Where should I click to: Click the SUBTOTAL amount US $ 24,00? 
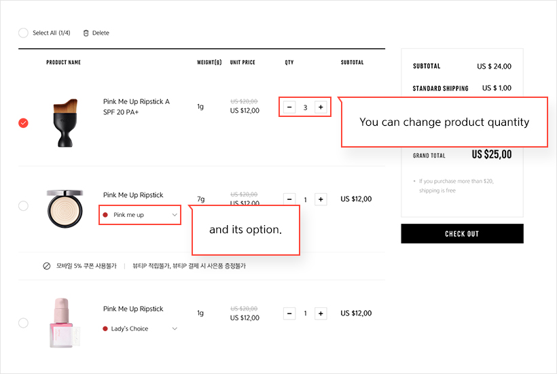494,66
